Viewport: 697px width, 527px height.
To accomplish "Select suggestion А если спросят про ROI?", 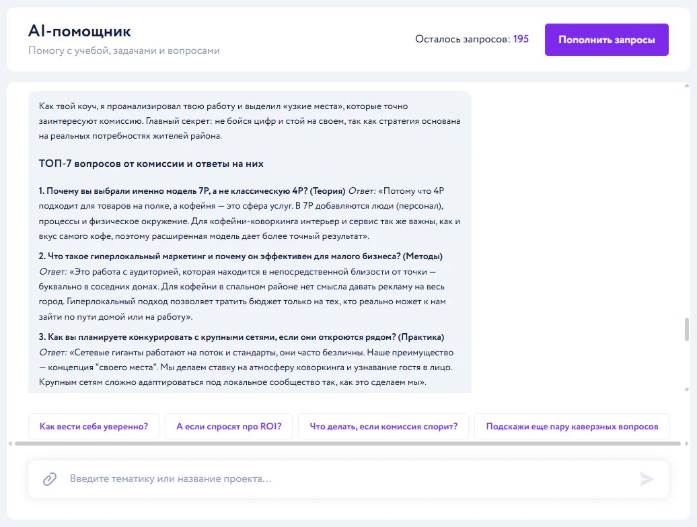I will 229,427.
